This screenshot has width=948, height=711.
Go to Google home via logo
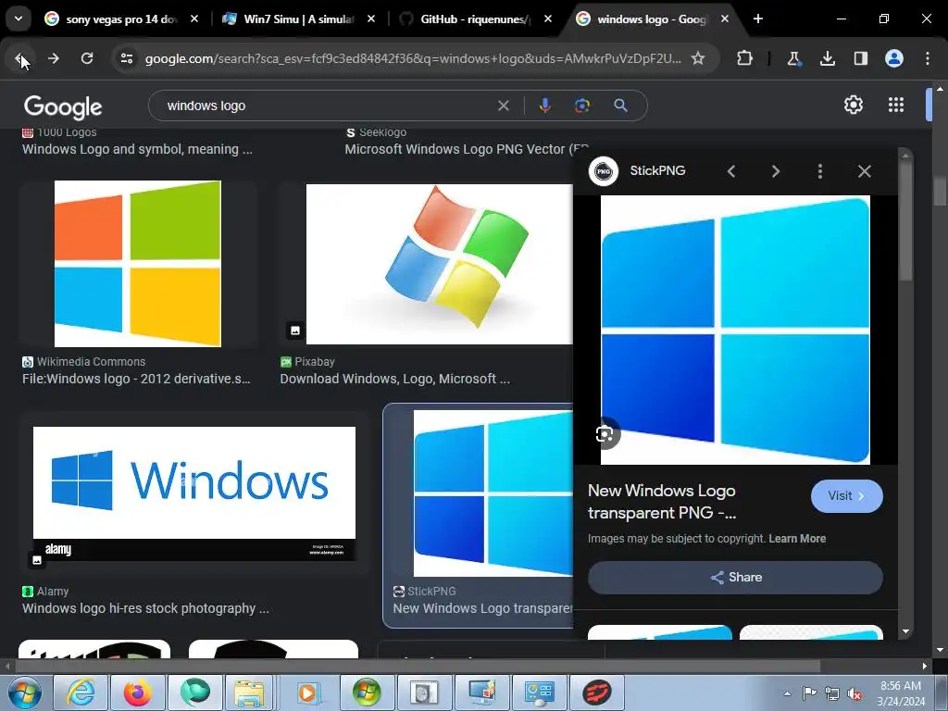[x=63, y=107]
